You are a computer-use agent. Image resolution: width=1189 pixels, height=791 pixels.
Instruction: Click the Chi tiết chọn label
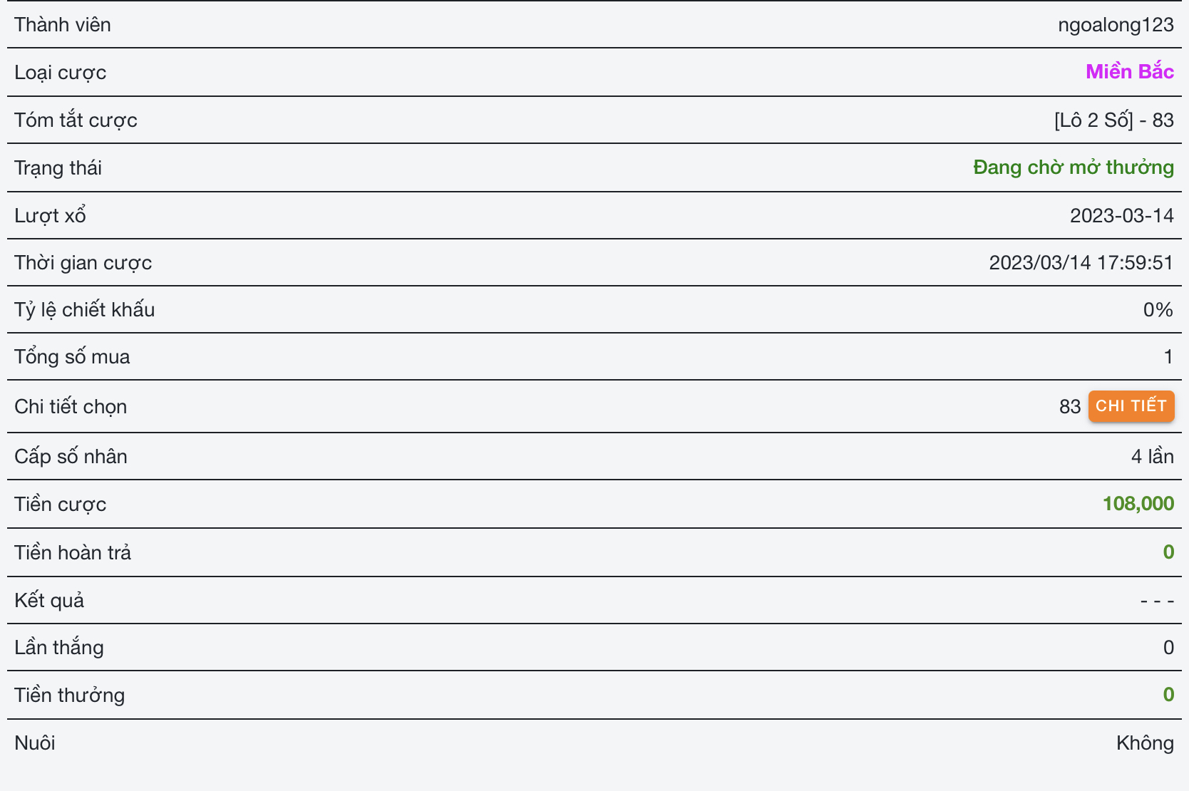71,406
